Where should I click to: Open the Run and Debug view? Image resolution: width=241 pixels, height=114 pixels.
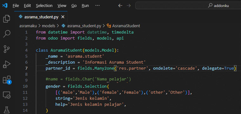click(x=7, y=64)
